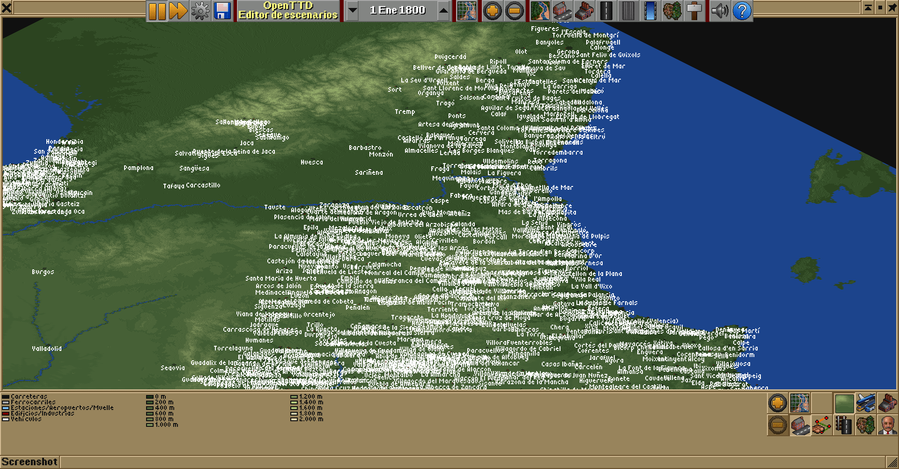Click the 'Sort' town label on map
This screenshot has height=469, width=899.
(395, 89)
